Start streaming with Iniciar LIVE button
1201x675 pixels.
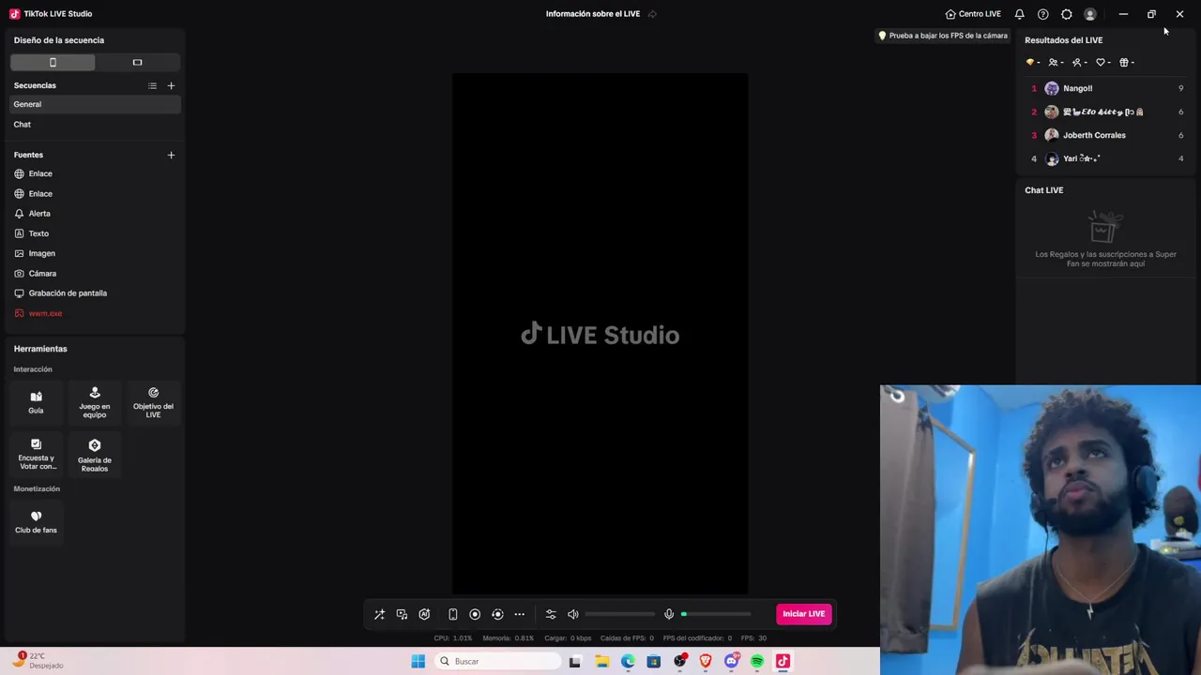coord(804,614)
